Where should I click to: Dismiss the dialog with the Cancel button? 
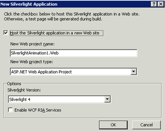point(146,125)
